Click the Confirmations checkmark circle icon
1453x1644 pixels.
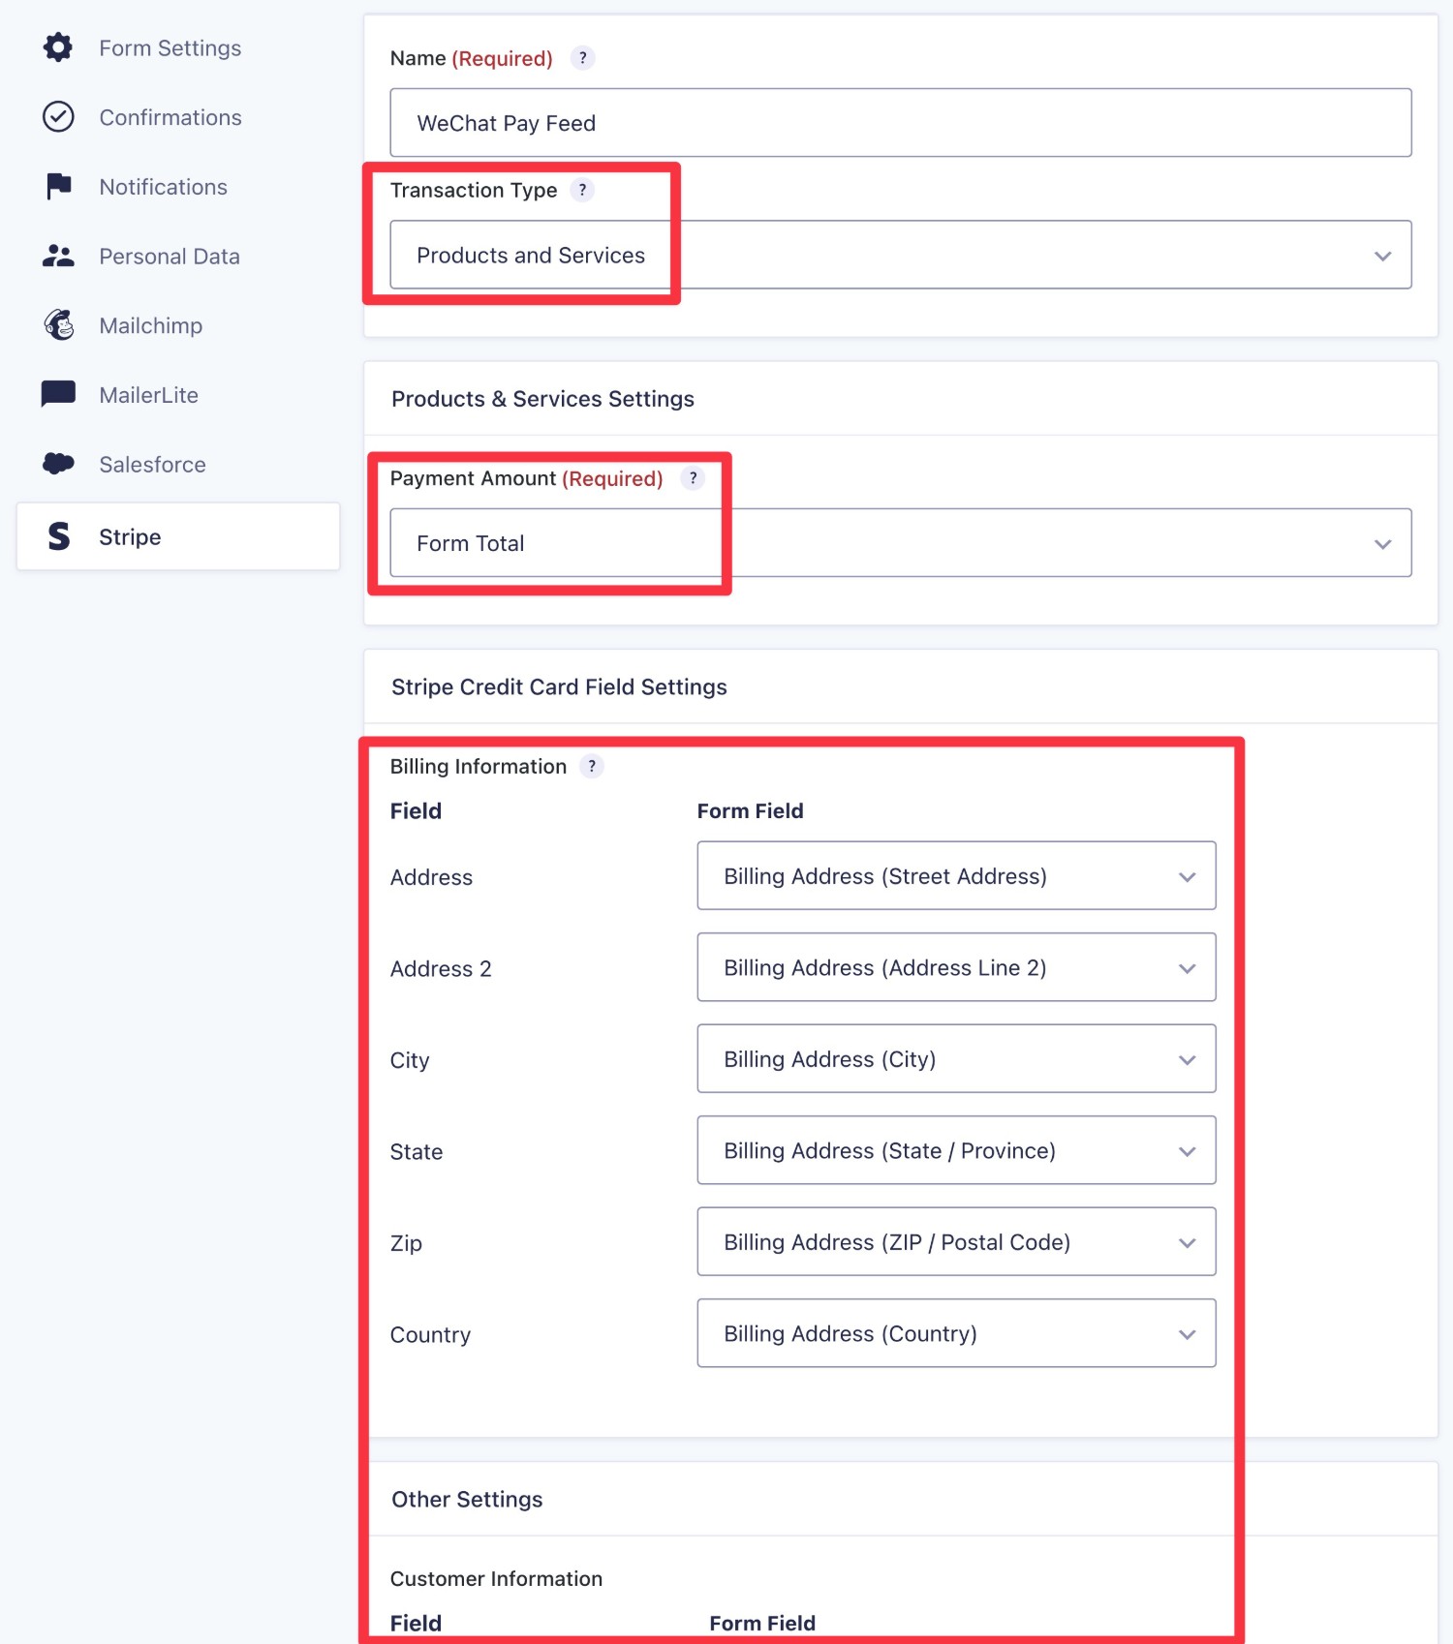pyautogui.click(x=58, y=117)
